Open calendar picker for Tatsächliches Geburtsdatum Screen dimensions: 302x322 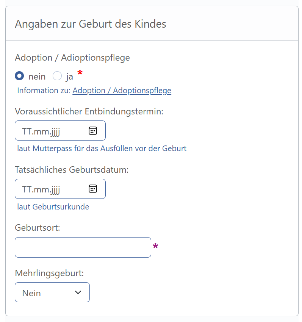93,189
